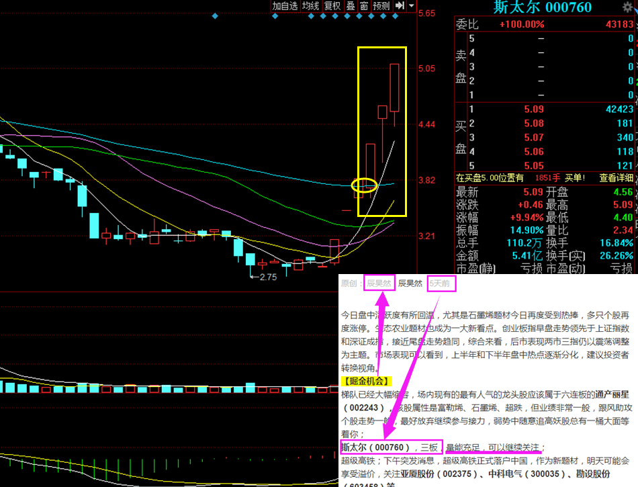Click the 量能充足，可以继续关注 underlined text
Viewport: 638px width, 487px height.
493,447
